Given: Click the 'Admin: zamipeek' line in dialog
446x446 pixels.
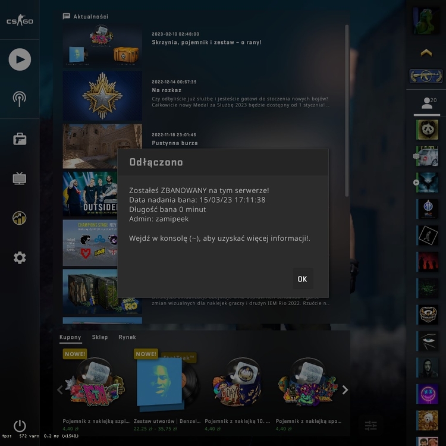Looking at the screenshot, I should point(159,219).
